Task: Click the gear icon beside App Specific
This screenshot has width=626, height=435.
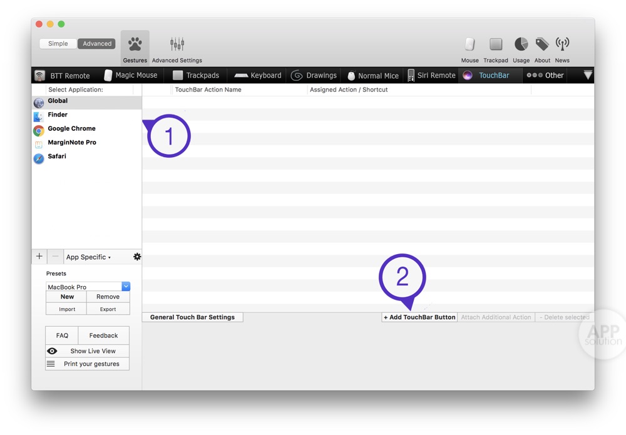Action: (x=137, y=257)
